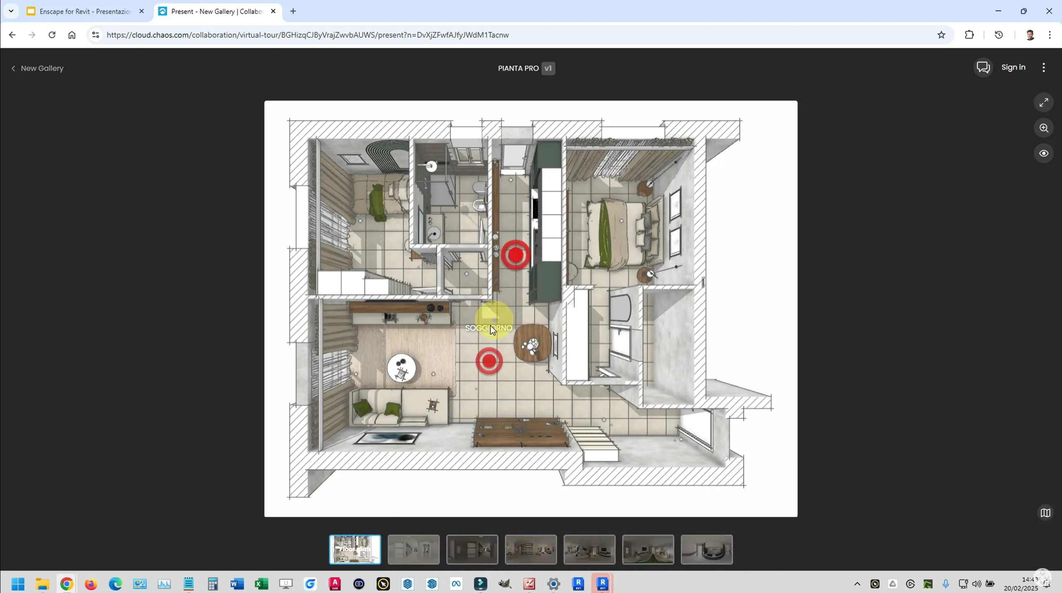Click the v1 version badge

(x=548, y=68)
